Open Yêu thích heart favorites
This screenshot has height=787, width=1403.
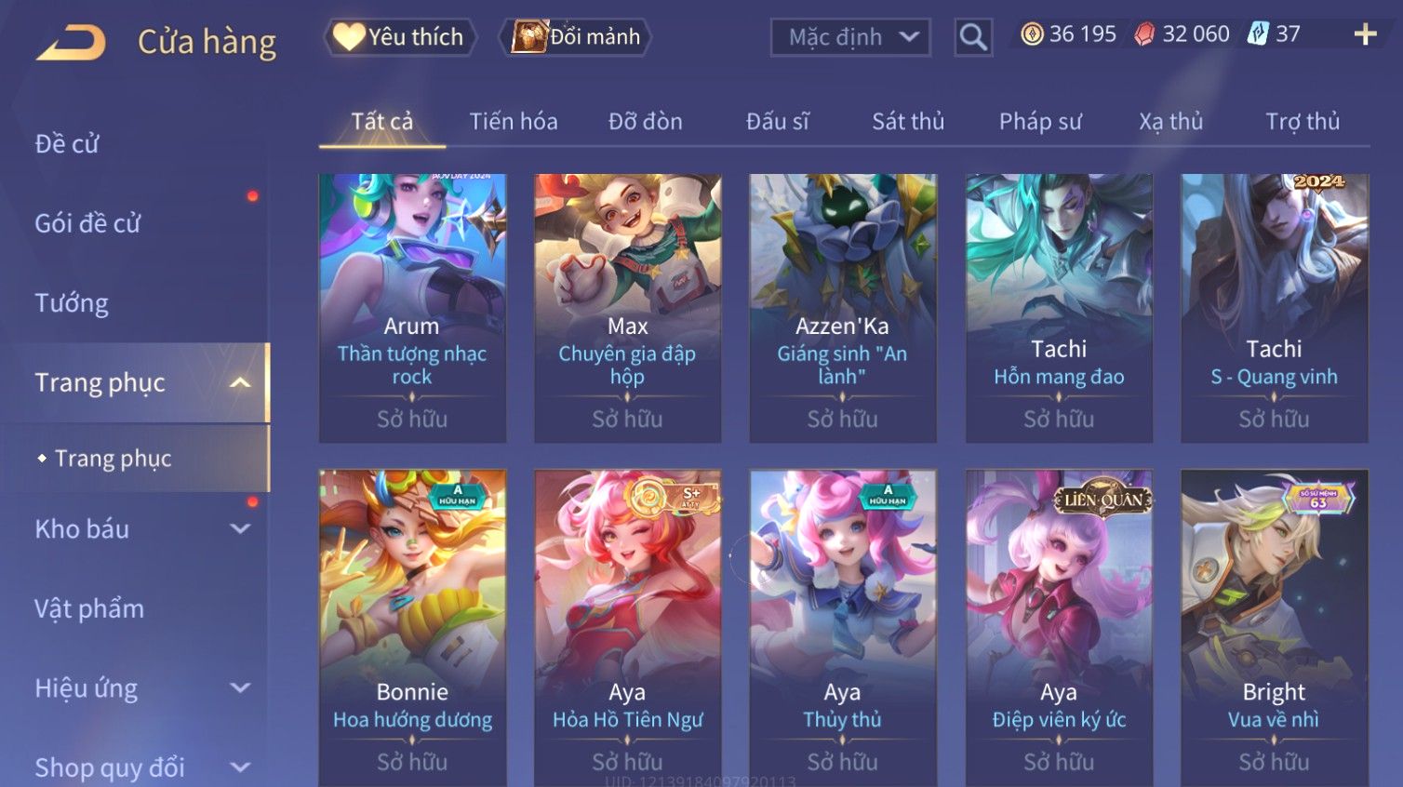pos(399,37)
